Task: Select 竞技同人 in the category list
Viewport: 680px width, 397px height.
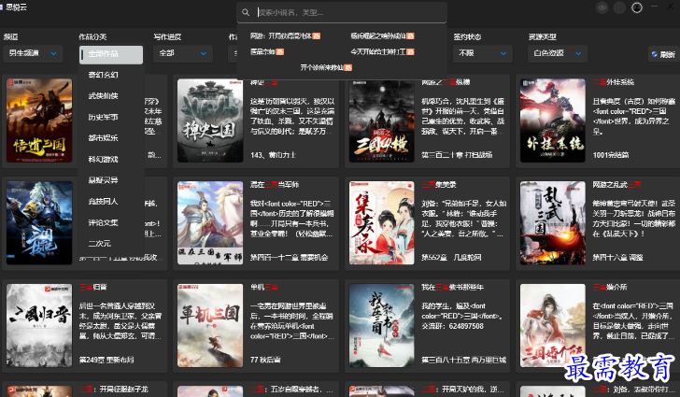Action: tap(111, 202)
